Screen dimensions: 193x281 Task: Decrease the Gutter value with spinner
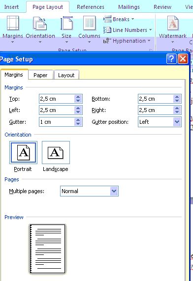(78, 124)
